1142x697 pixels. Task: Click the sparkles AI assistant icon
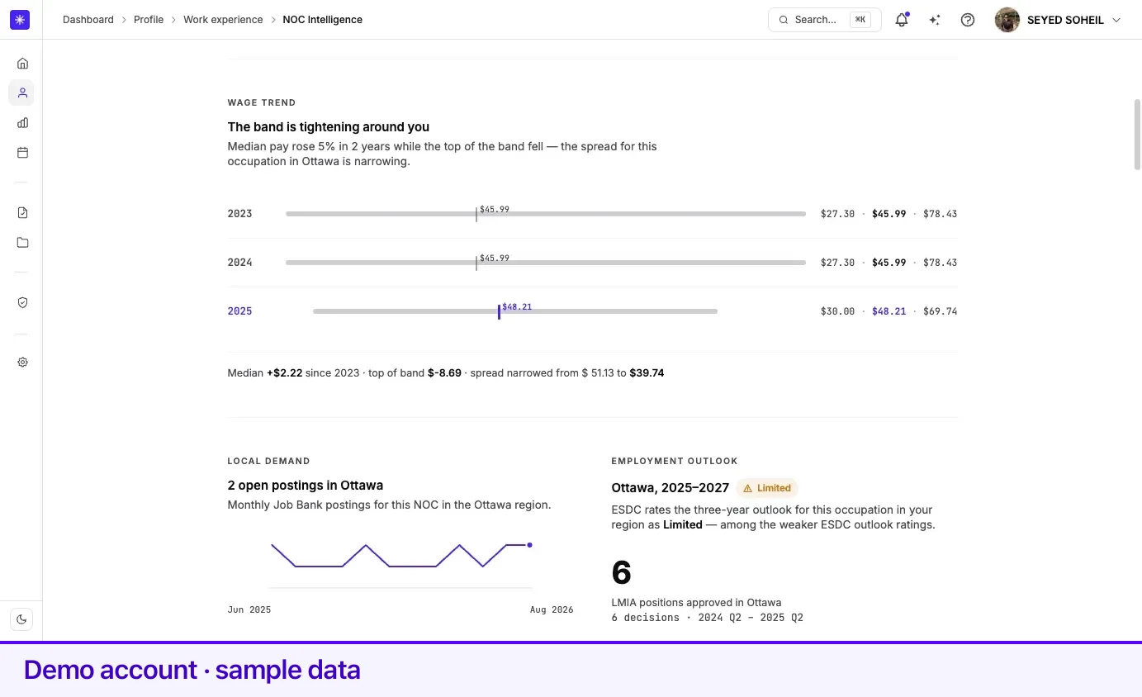(x=935, y=20)
